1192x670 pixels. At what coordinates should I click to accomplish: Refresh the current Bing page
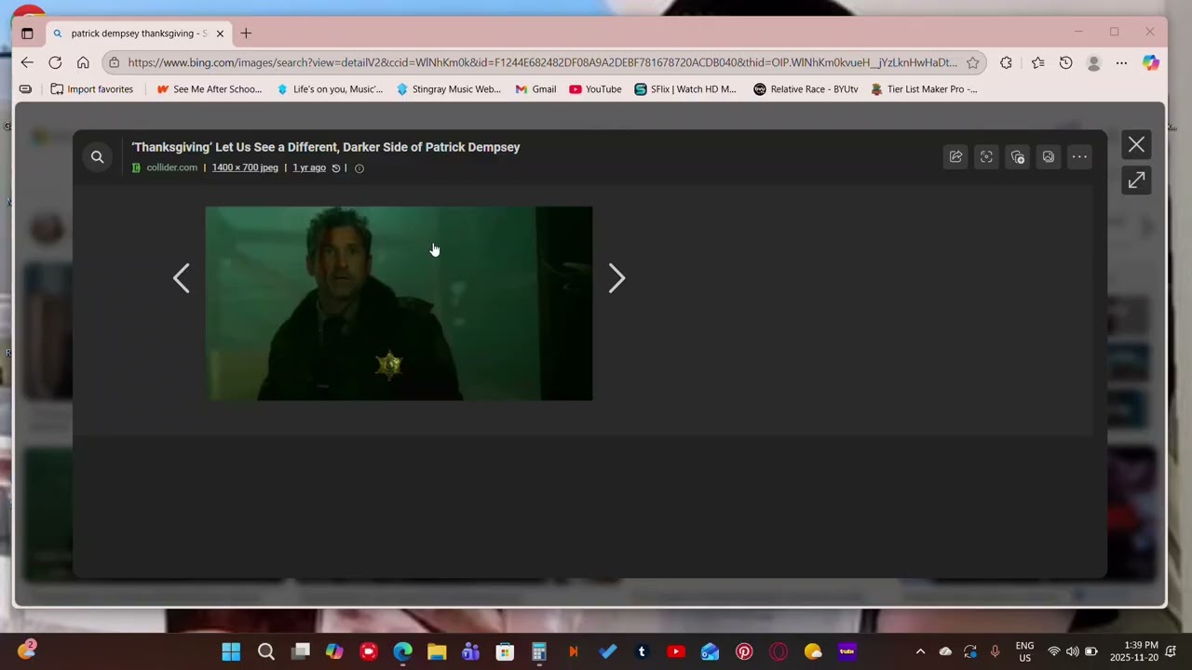coord(55,62)
